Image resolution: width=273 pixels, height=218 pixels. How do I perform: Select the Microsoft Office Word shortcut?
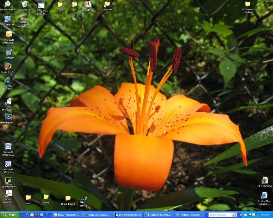[8, 149]
